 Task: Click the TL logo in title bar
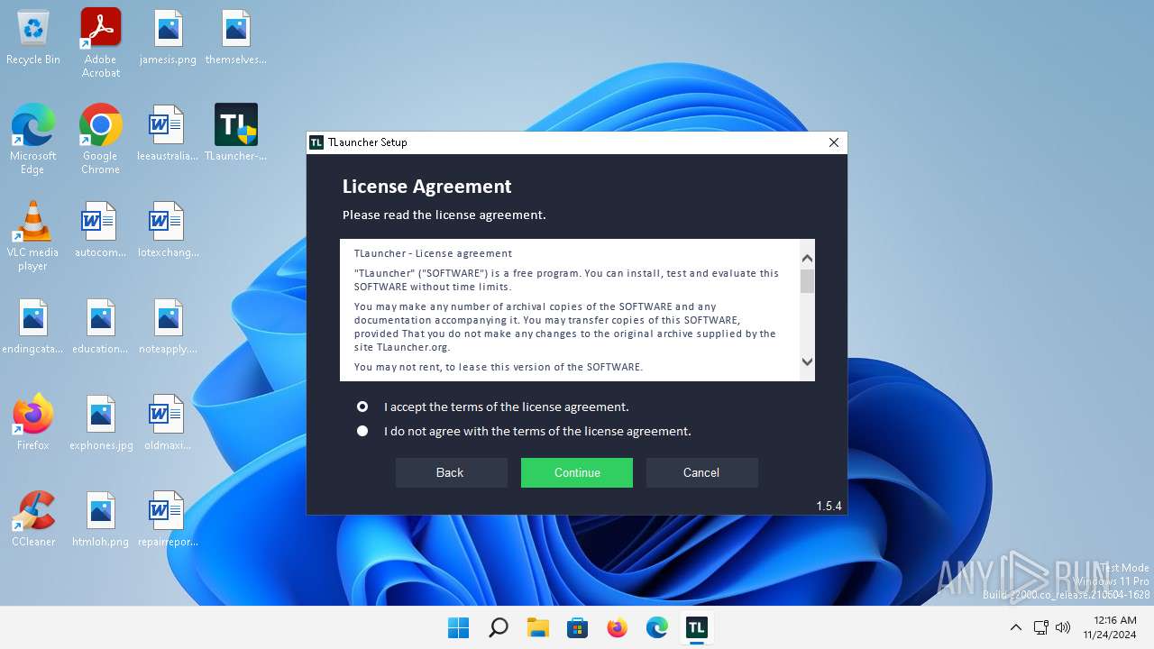click(x=316, y=142)
